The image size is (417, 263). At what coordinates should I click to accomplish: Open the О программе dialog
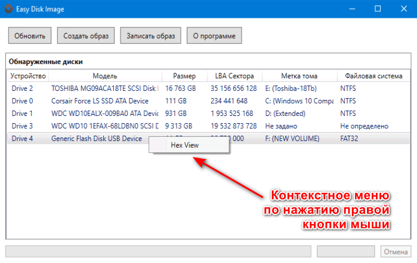click(x=214, y=35)
